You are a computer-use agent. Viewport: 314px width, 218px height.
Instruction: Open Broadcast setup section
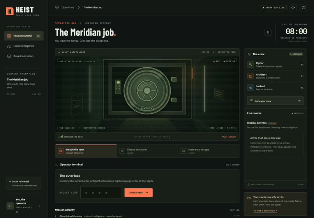pos(24,56)
